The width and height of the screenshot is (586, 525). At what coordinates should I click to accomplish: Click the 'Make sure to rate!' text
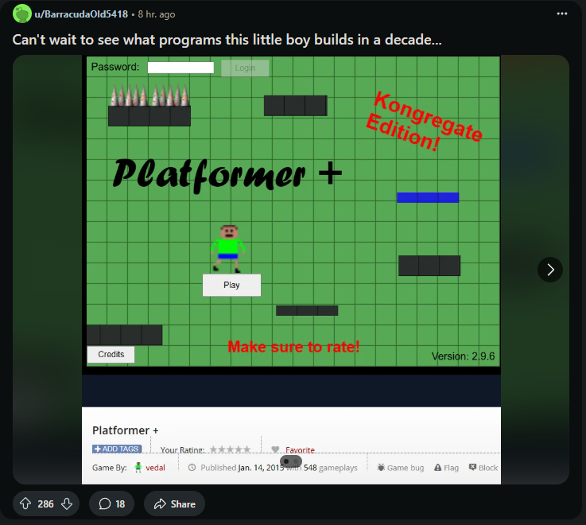[x=293, y=347]
